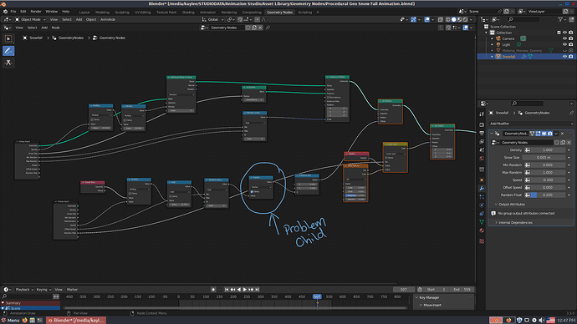The height and width of the screenshot is (324, 577).
Task: Switch to the Scripting workspace tab
Action: click(304, 13)
